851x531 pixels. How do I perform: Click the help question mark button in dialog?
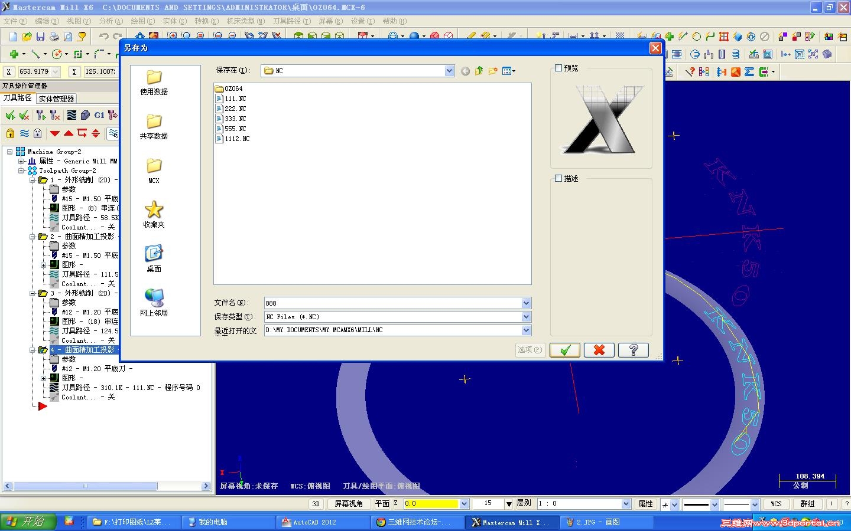point(634,350)
